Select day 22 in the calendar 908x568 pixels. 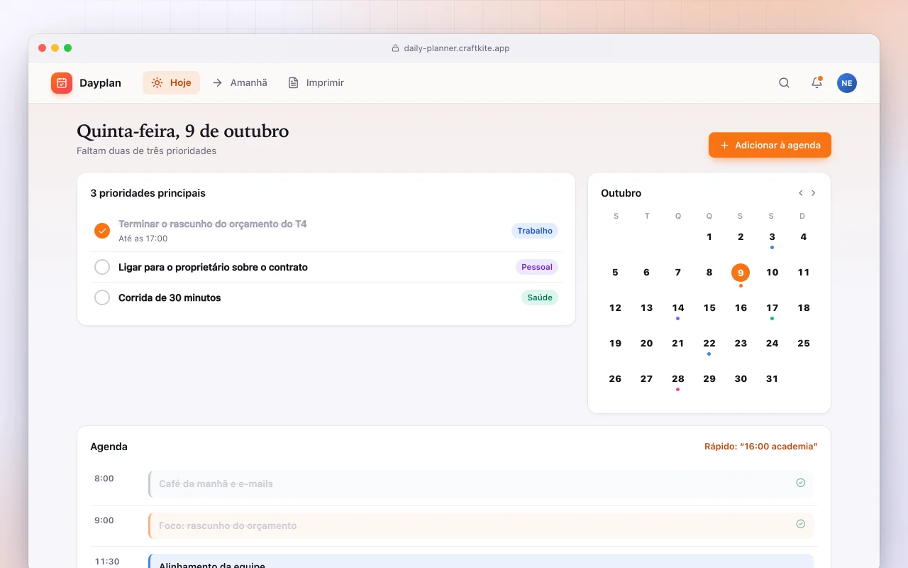coord(709,344)
